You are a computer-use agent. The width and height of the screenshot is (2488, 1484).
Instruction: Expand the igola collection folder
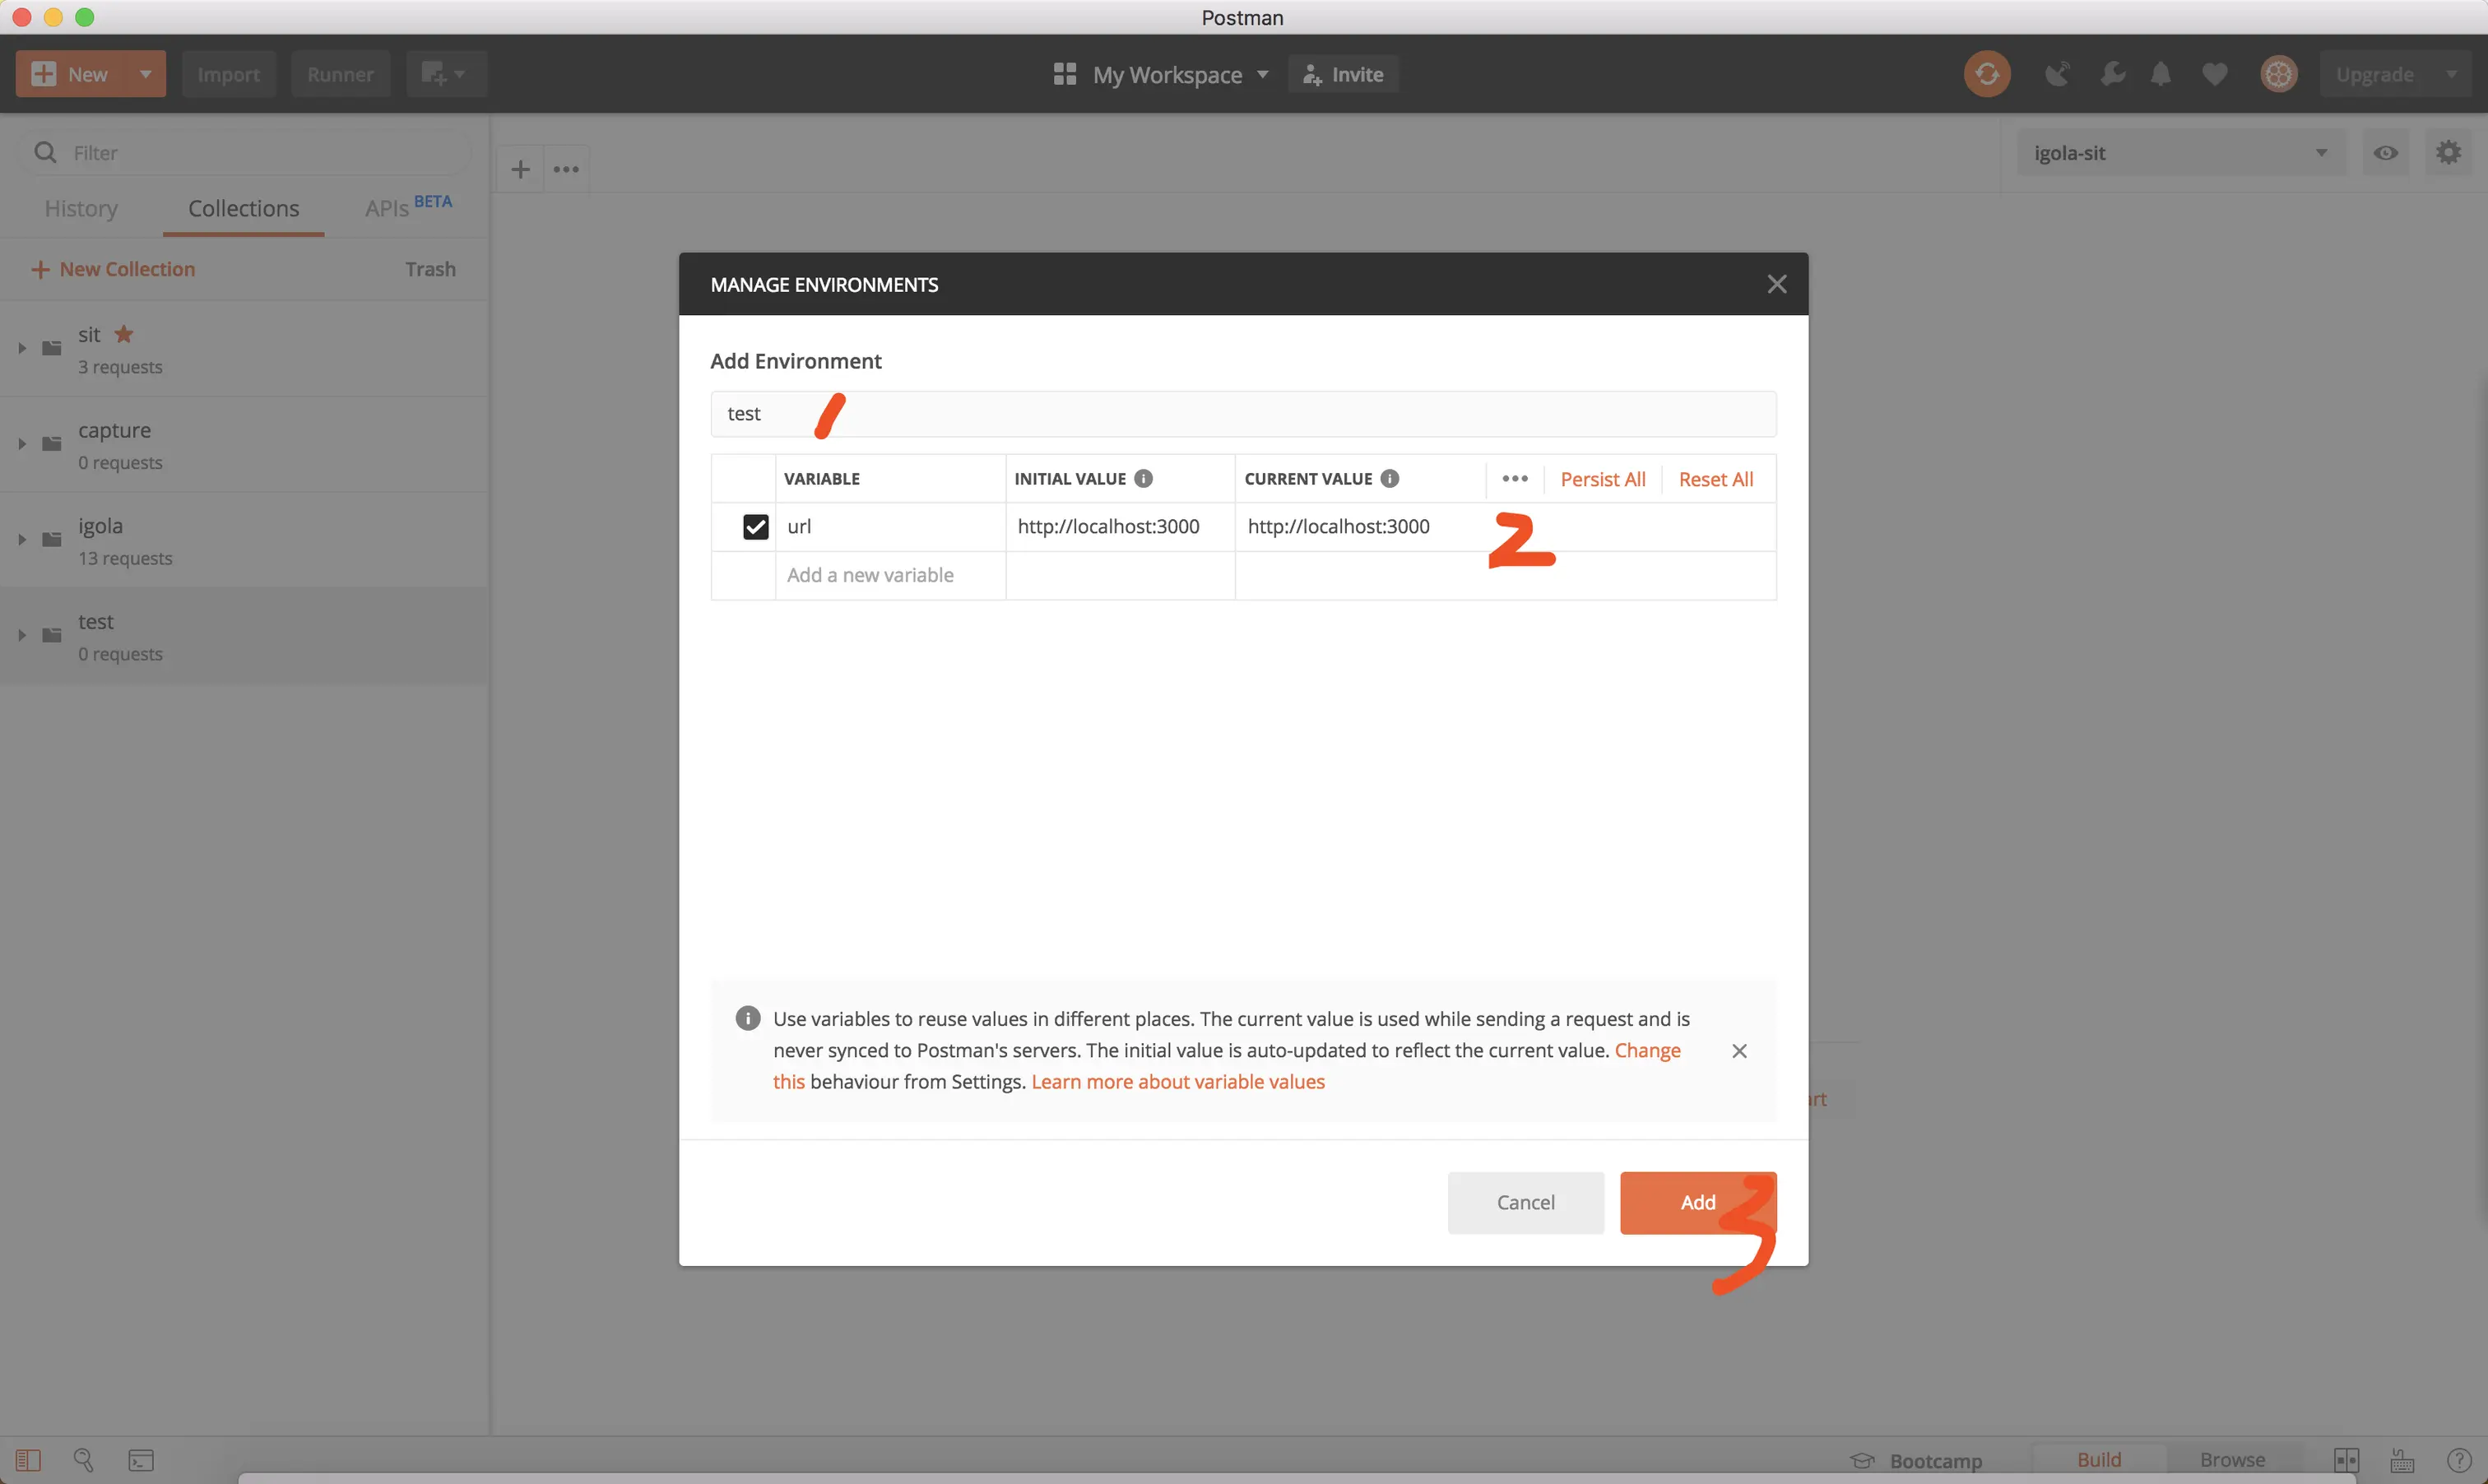click(22, 540)
